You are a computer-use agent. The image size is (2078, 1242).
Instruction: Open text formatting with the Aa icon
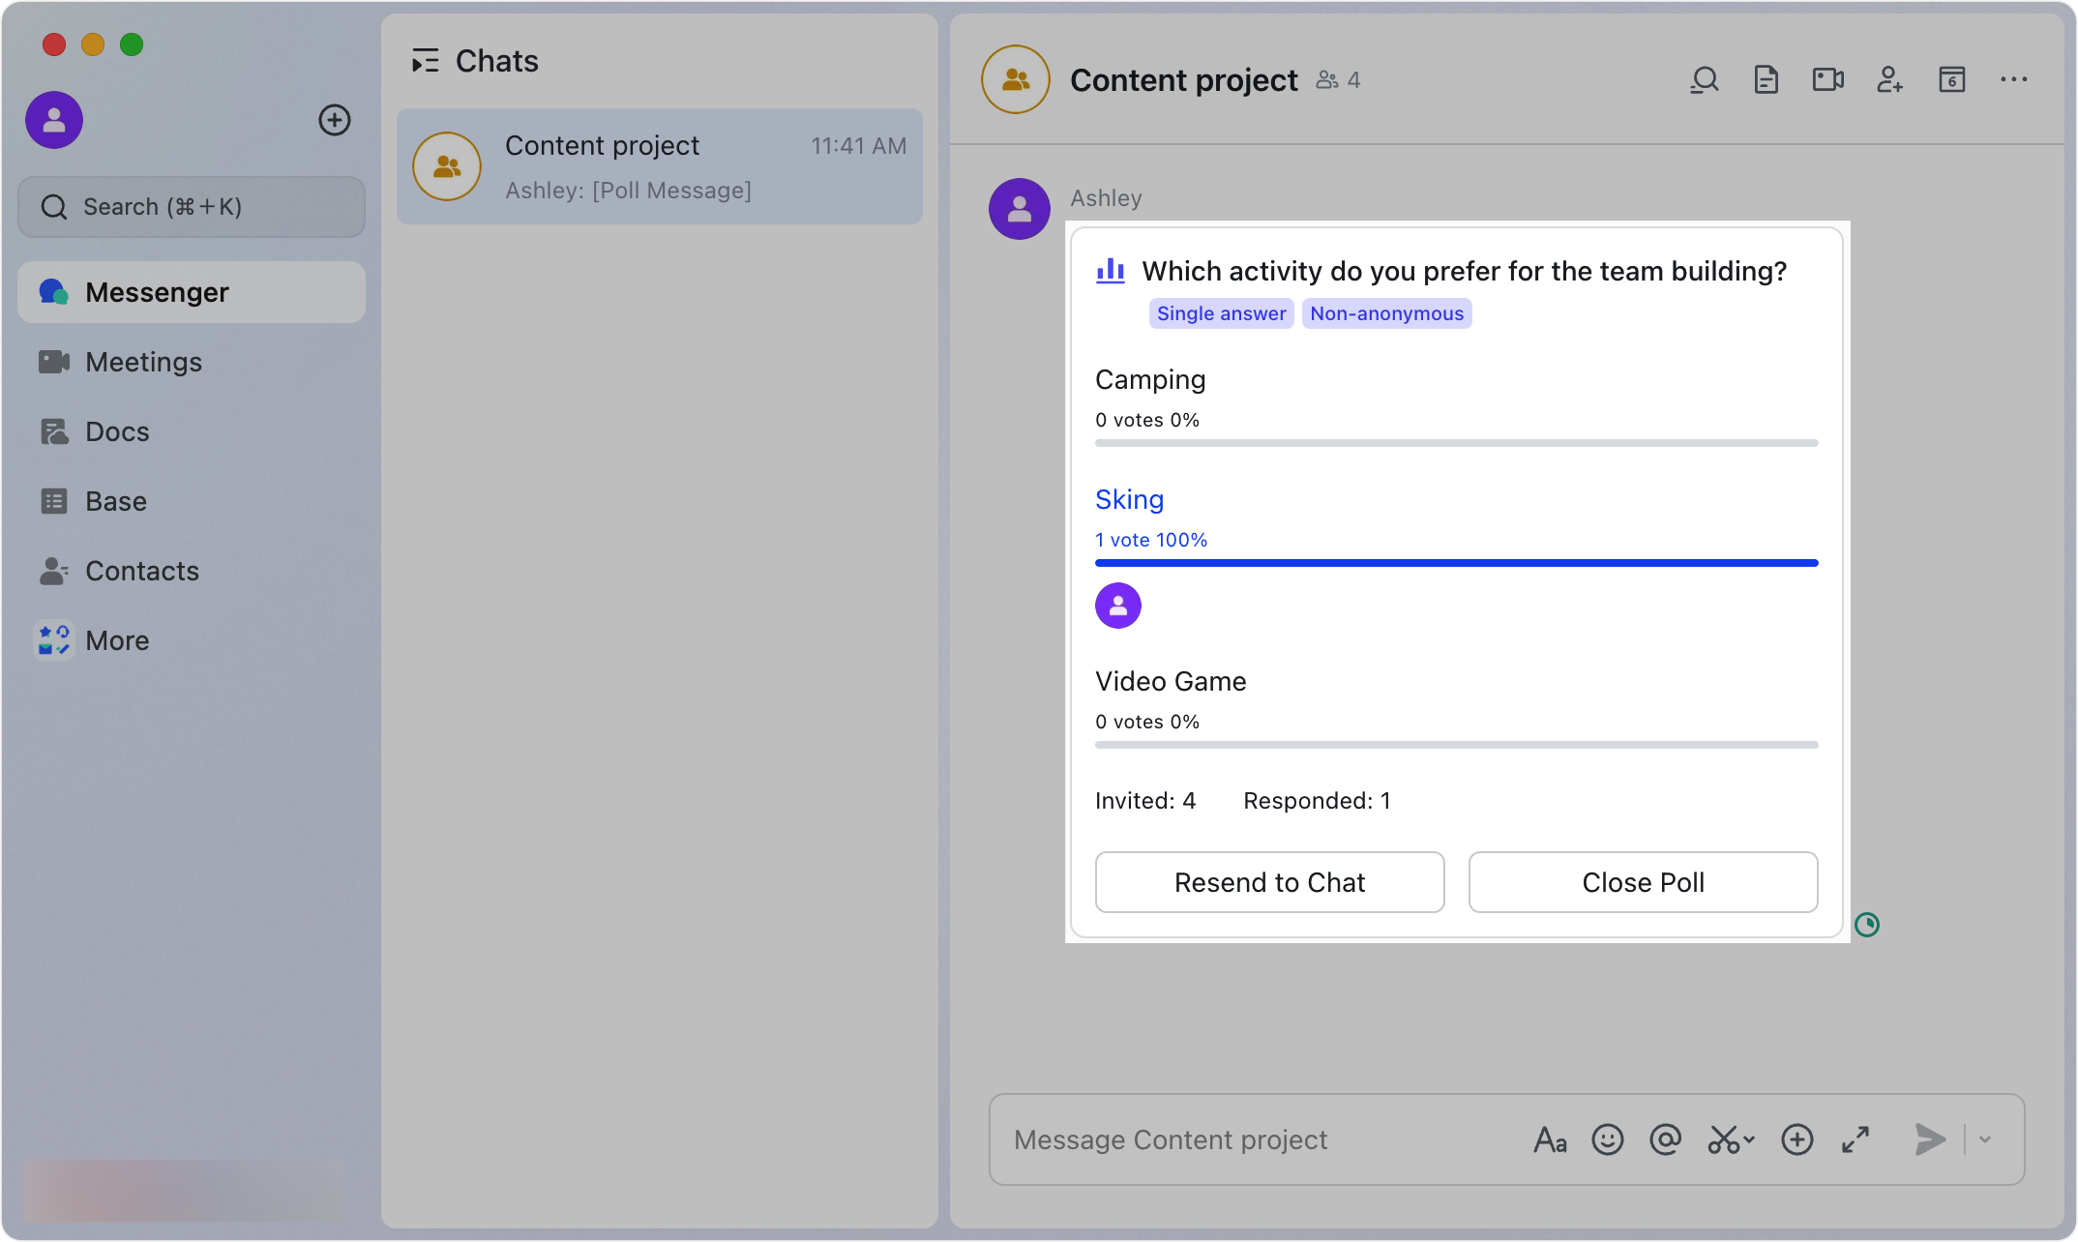click(1550, 1139)
